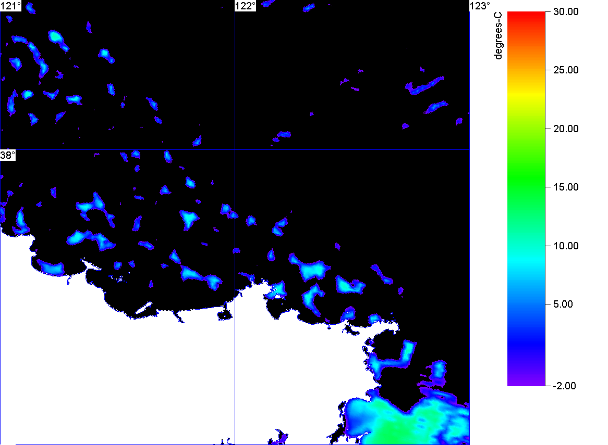
Task: Select the 5.00 scale value
Action: [x=563, y=304]
